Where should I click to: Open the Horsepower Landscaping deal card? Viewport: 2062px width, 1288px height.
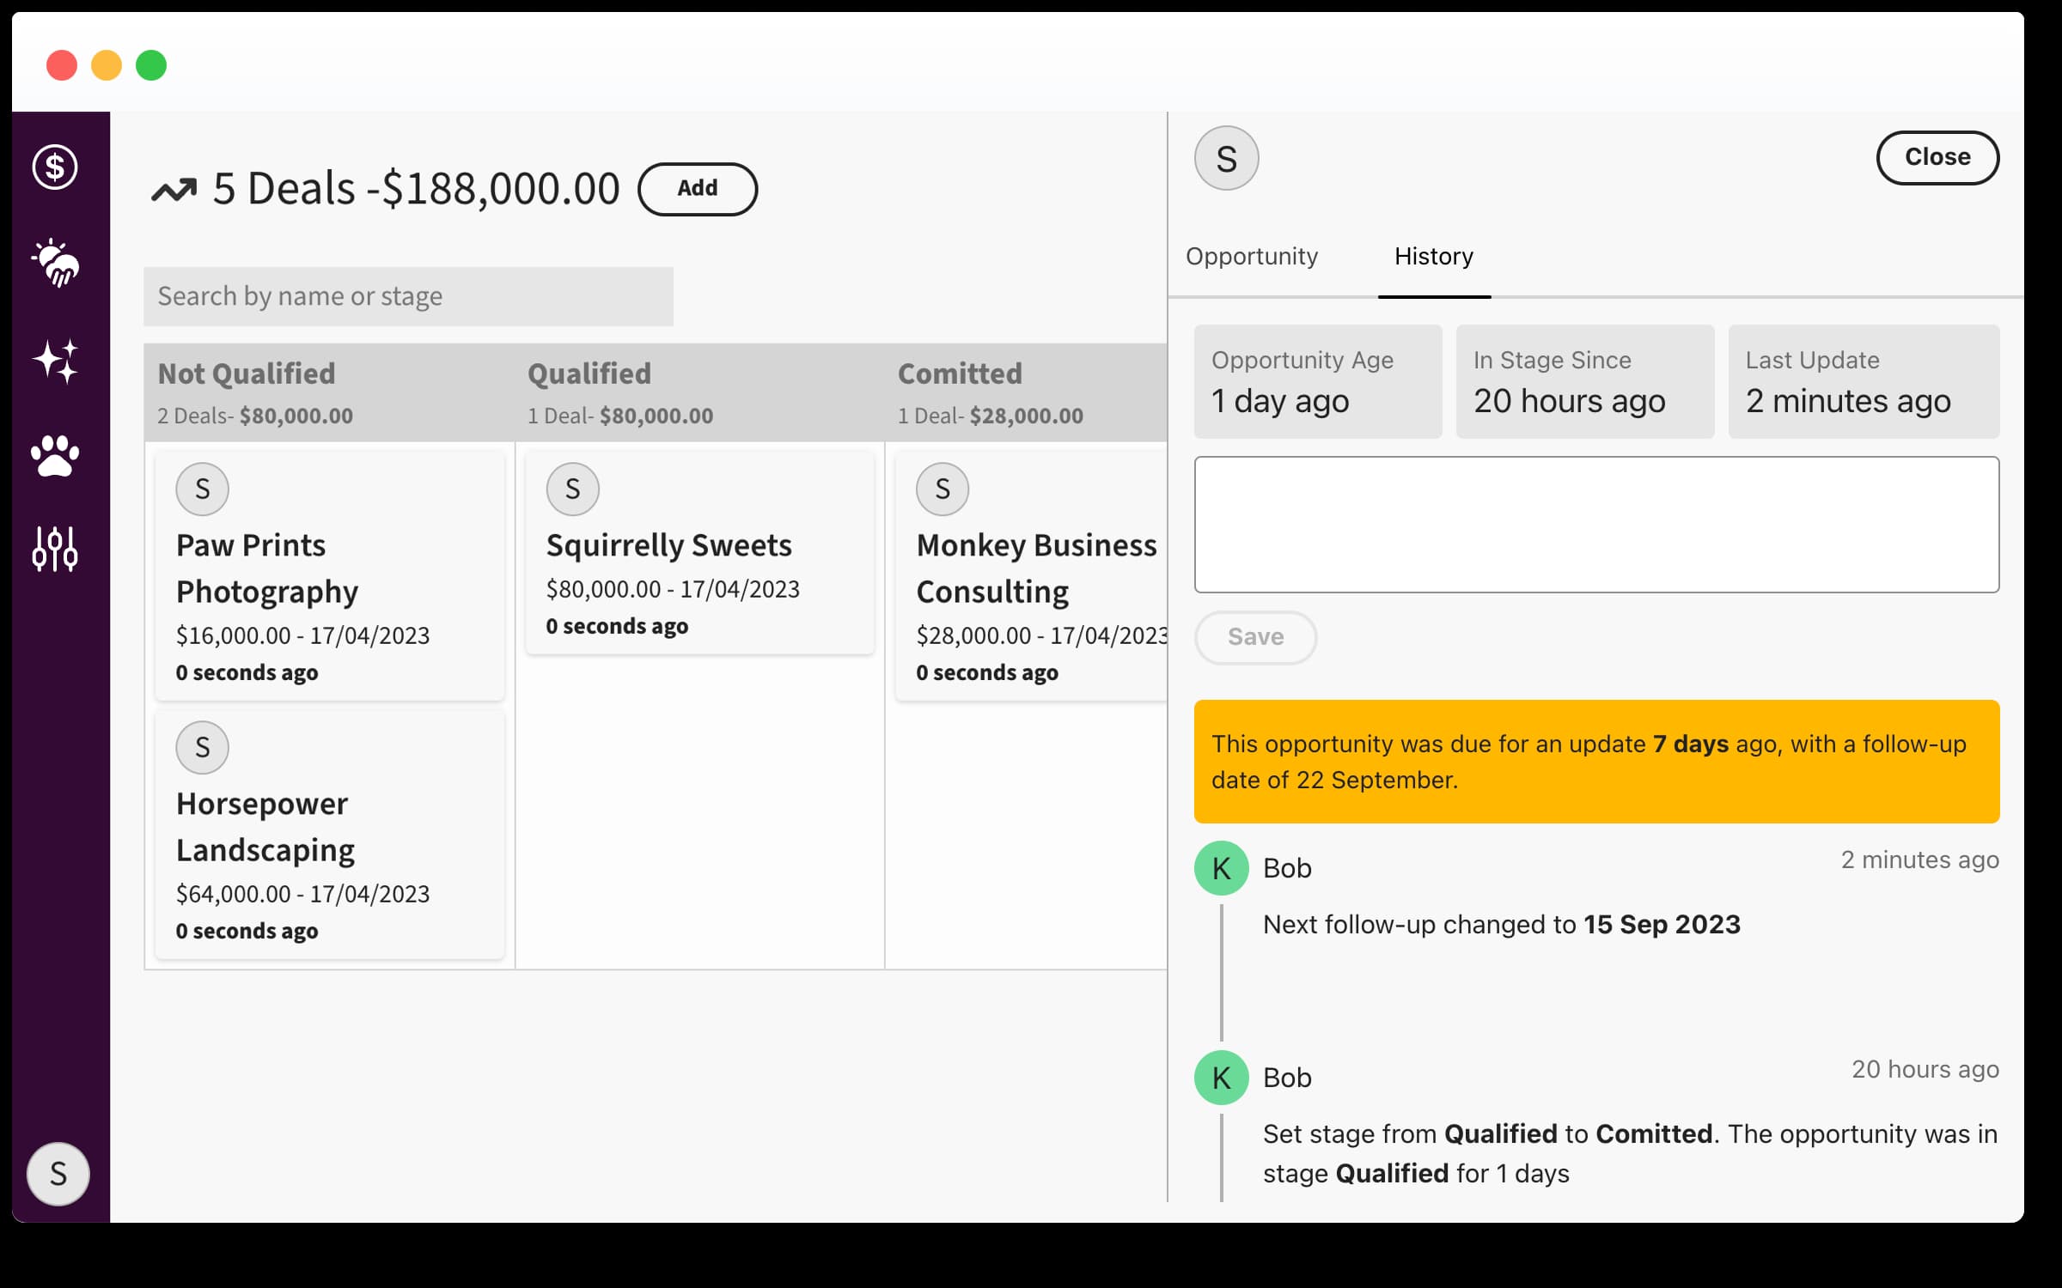[x=329, y=834]
